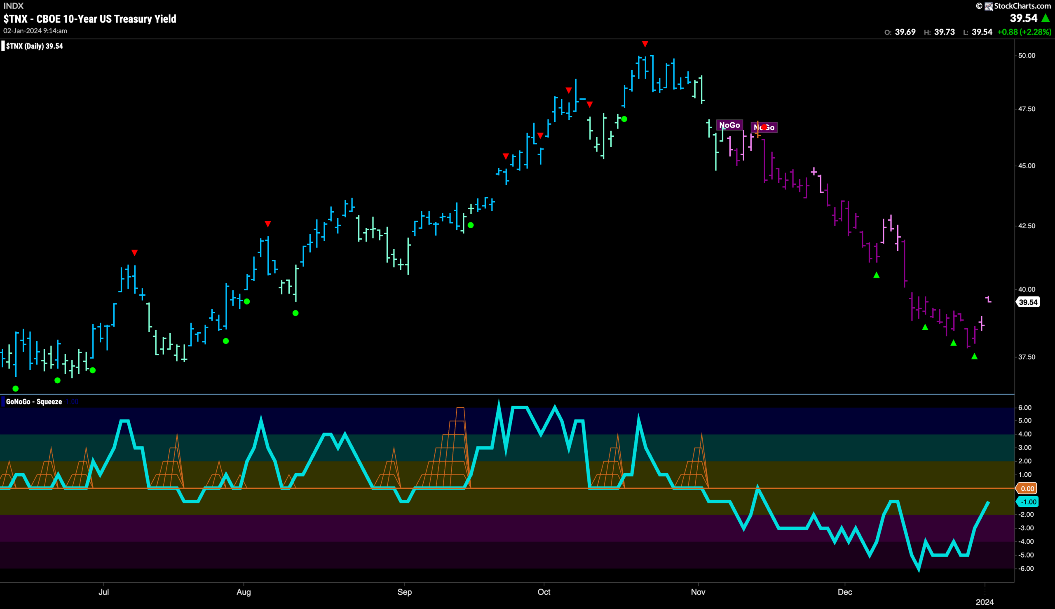Click the orange 0.00 marker on the squeeze axis
The width and height of the screenshot is (1055, 609).
pos(1027,488)
